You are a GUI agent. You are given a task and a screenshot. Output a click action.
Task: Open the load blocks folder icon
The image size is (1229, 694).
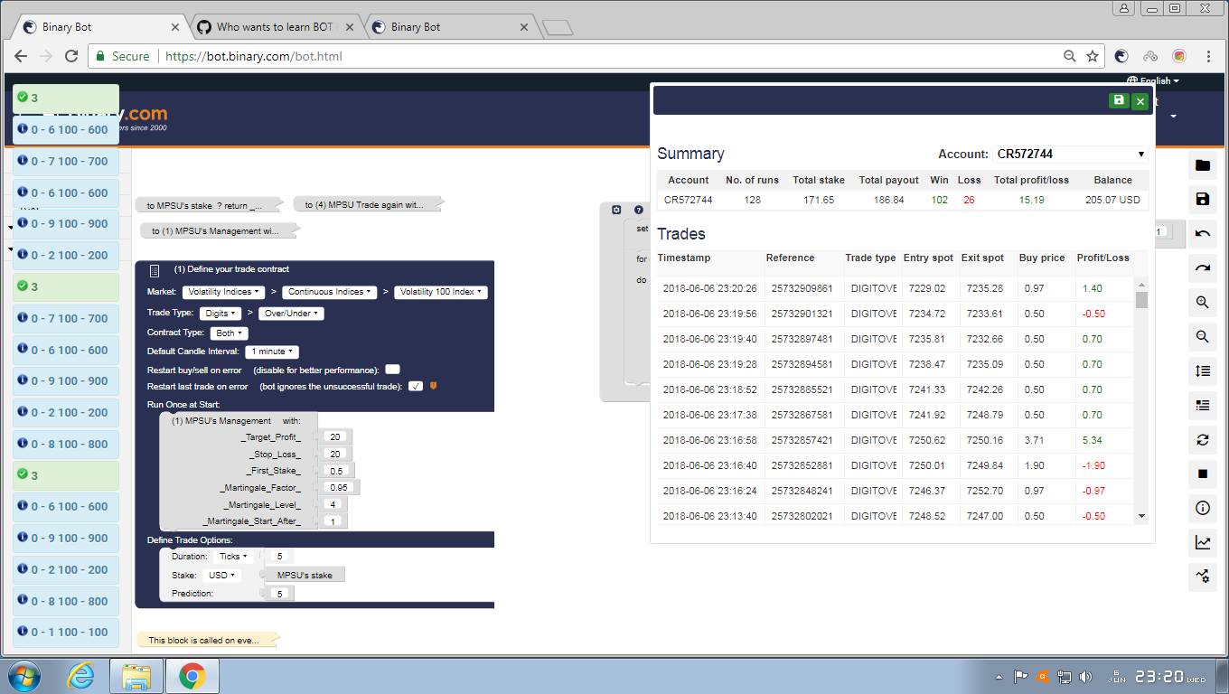1203,165
